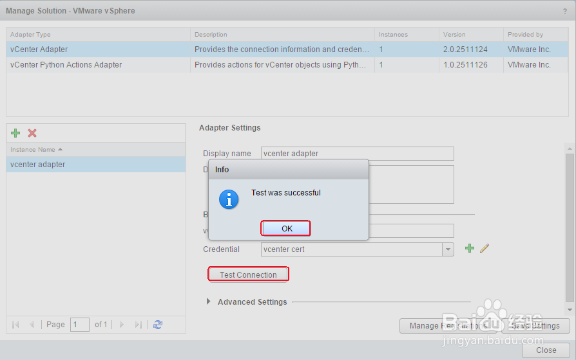Click the Save Settings button
This screenshot has width=576, height=360.
[x=535, y=325]
